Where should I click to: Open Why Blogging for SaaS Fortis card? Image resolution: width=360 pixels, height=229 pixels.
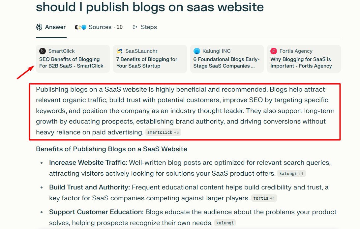click(304, 62)
